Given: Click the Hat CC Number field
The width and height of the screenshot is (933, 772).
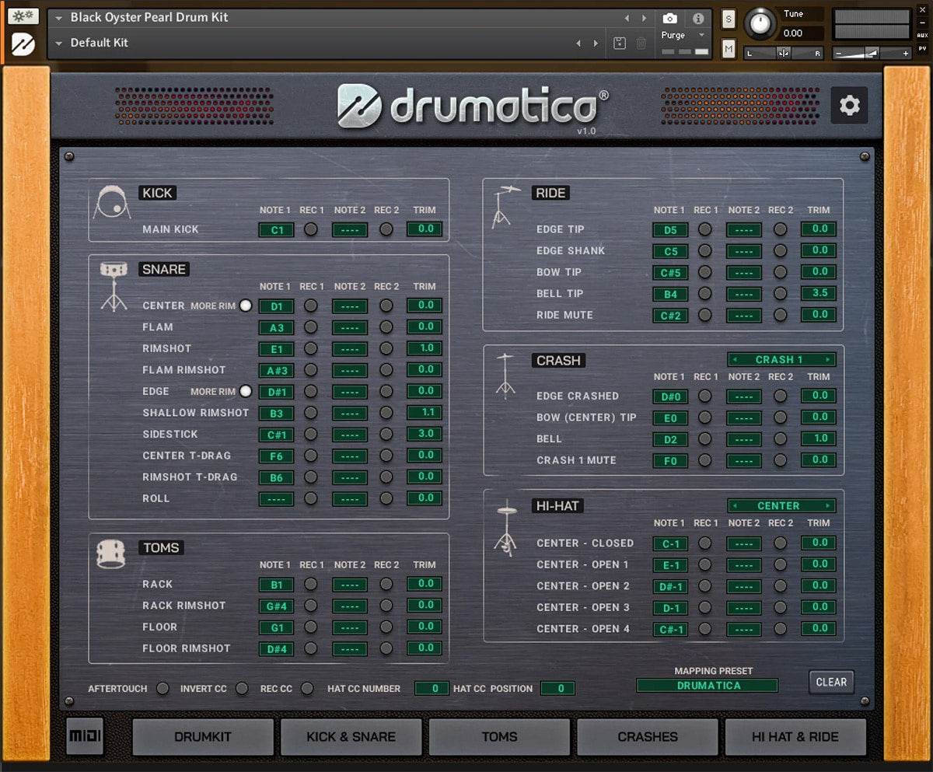Looking at the screenshot, I should click(x=432, y=688).
